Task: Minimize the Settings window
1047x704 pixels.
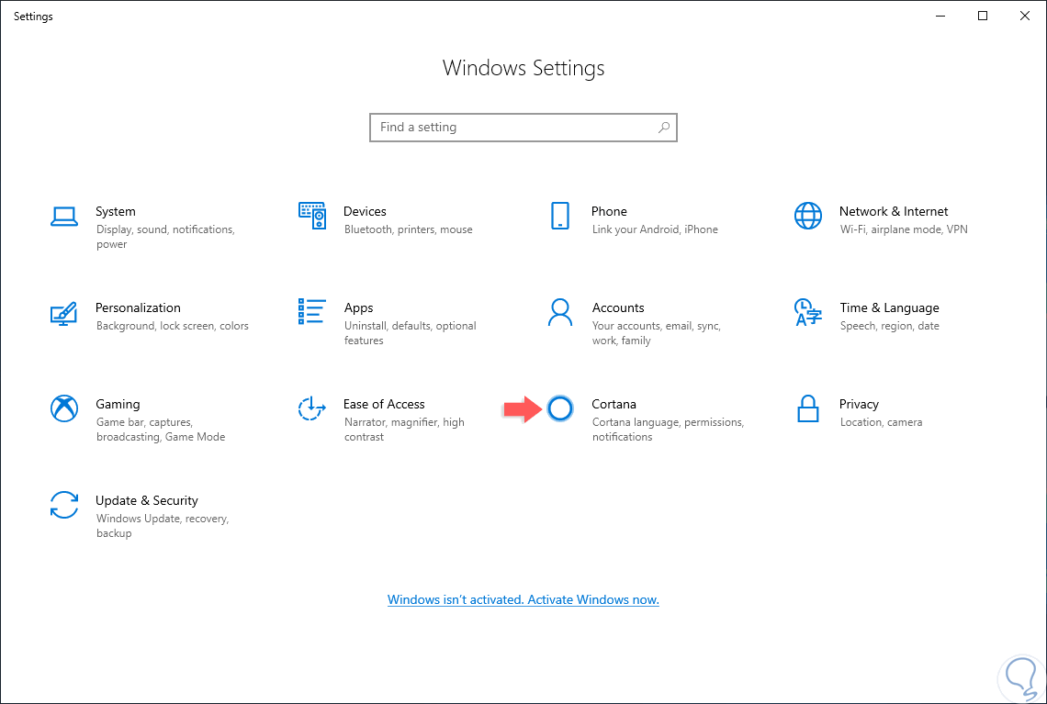Action: [x=940, y=16]
